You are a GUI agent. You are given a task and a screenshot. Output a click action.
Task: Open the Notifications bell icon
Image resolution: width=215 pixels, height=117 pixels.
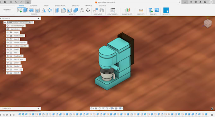tap(200, 2)
